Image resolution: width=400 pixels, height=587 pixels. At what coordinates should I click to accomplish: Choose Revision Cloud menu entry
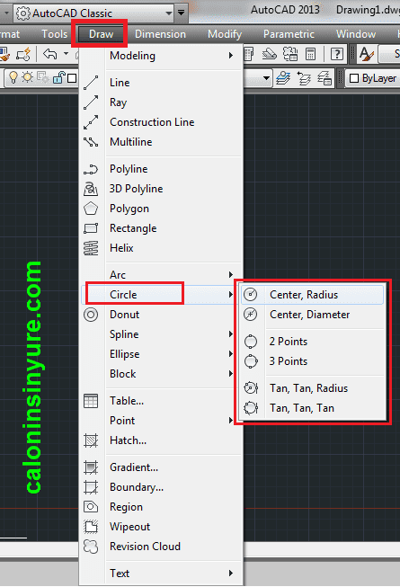click(x=161, y=547)
